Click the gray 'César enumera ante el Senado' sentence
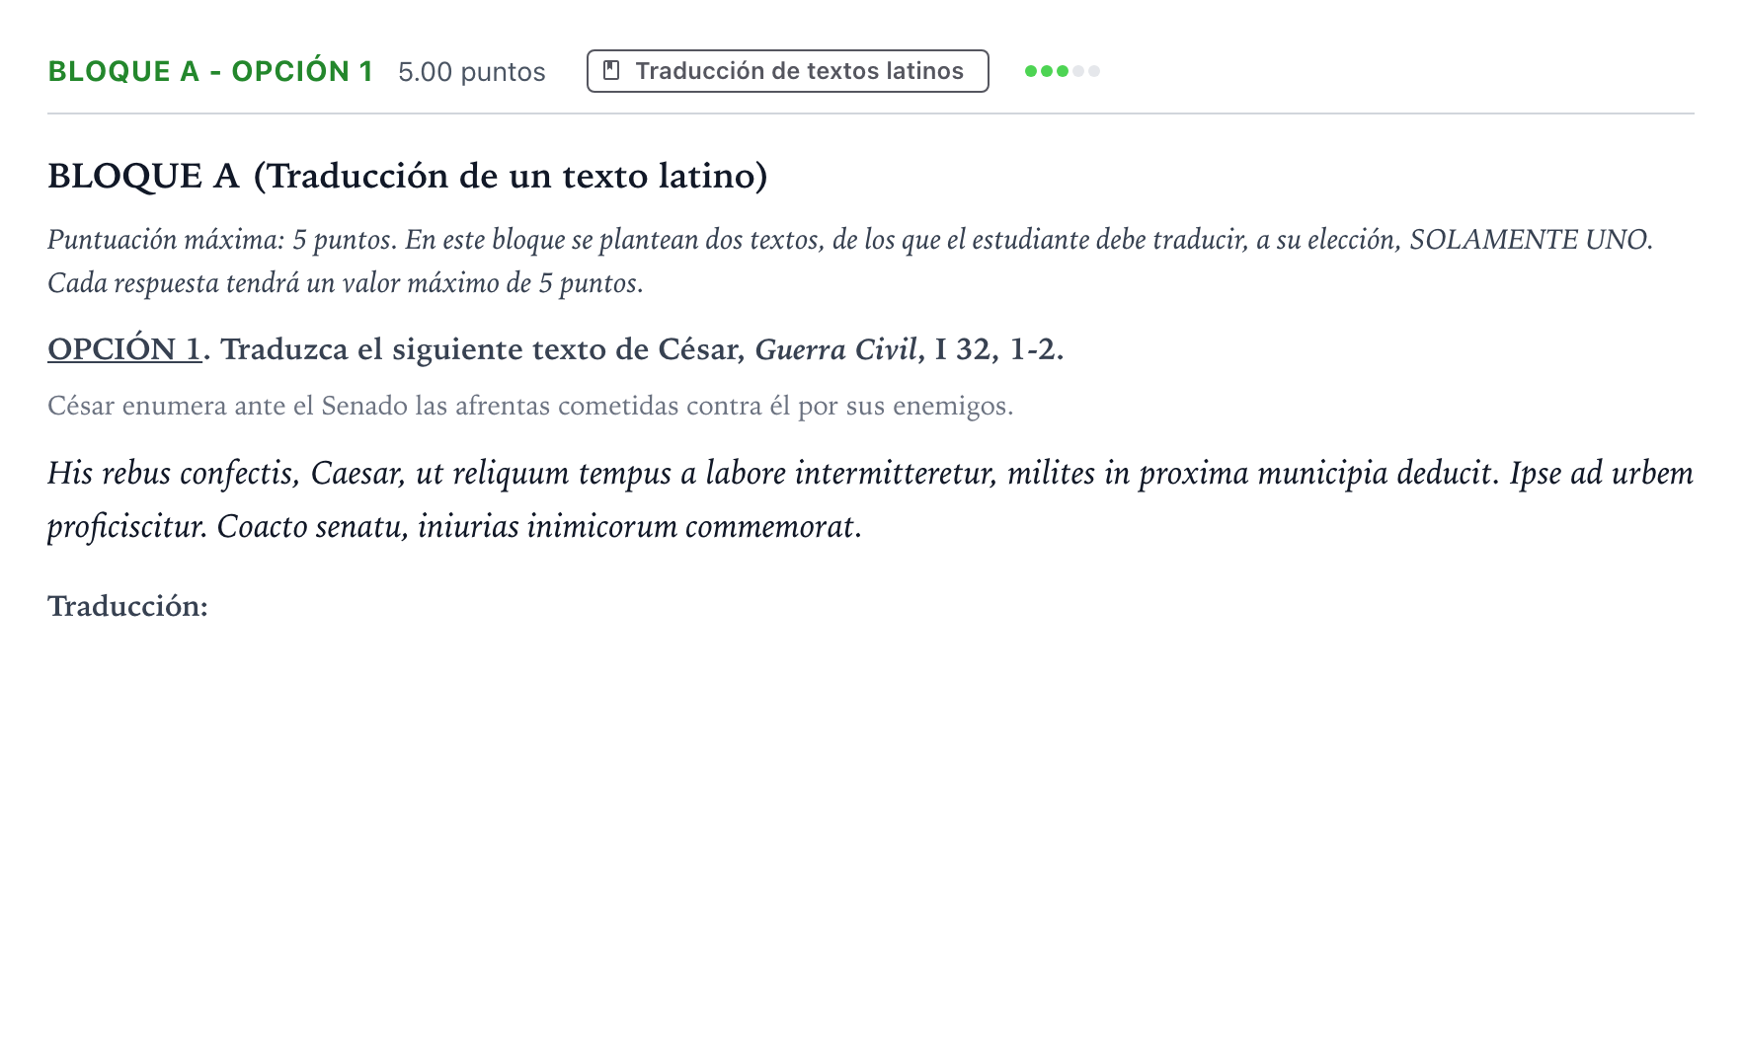Viewport: 1742px width, 1058px height. 530,406
